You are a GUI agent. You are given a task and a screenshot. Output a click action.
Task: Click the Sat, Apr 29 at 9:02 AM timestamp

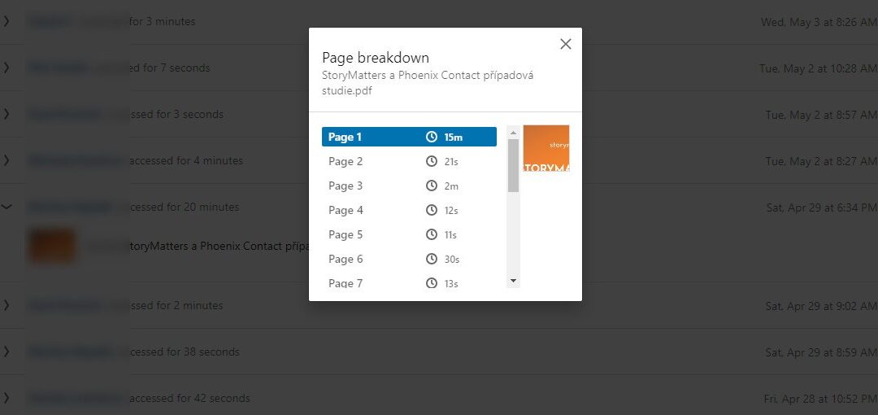click(x=821, y=306)
